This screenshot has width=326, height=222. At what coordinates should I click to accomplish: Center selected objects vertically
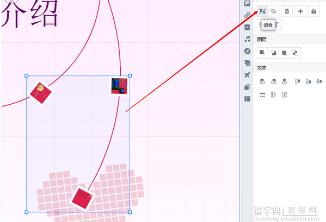pos(319,81)
